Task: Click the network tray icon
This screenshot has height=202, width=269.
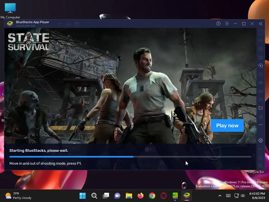Action: pyautogui.click(x=237, y=196)
